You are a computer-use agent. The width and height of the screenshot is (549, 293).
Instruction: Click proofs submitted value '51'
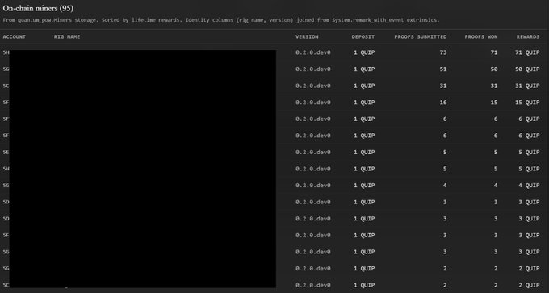pos(443,69)
